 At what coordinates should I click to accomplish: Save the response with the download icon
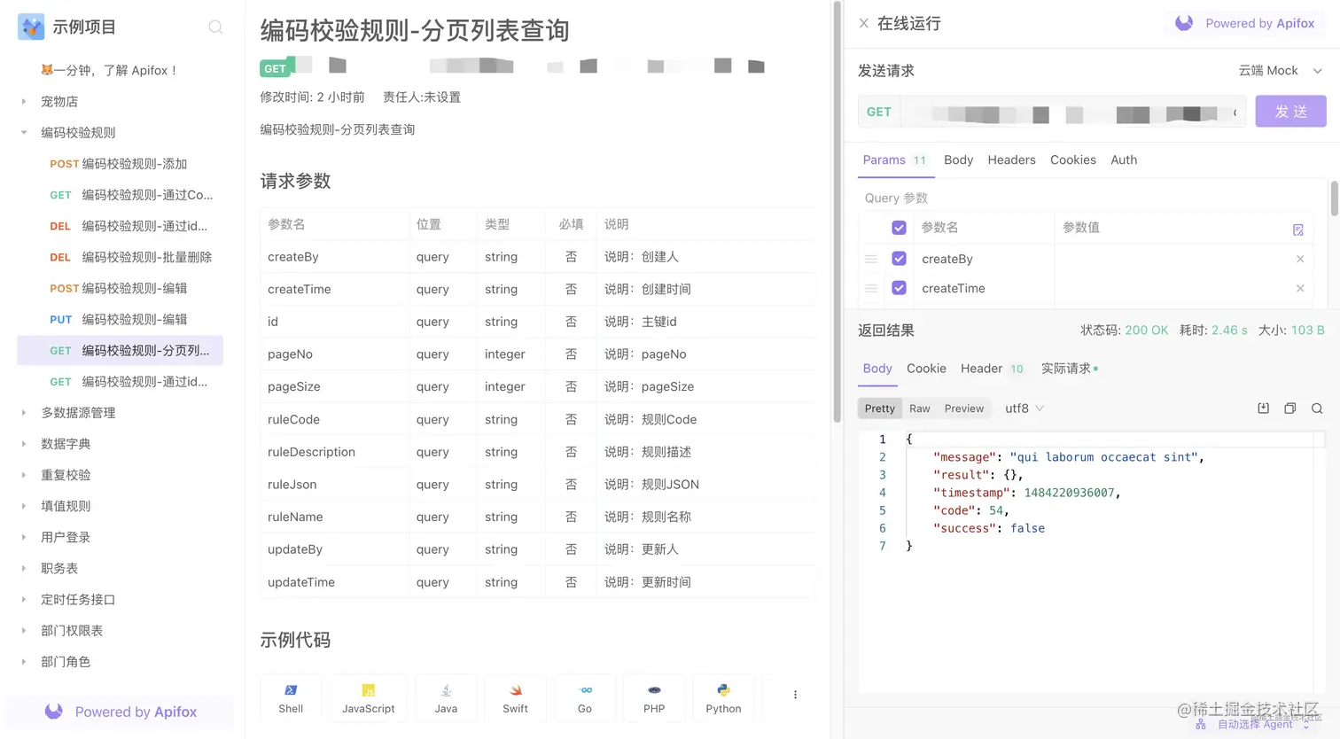1264,408
